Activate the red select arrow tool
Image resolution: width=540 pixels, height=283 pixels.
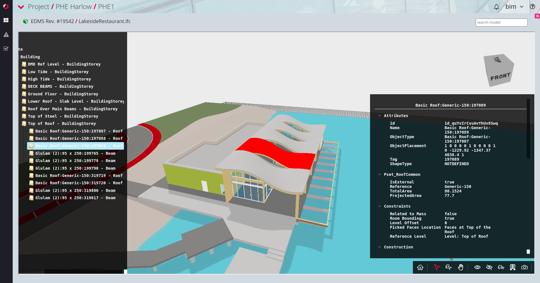(437, 267)
